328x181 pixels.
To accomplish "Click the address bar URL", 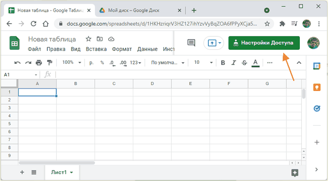I will pyautogui.click(x=161, y=24).
